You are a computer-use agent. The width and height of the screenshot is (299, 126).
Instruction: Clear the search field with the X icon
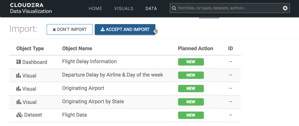[x=285, y=8]
